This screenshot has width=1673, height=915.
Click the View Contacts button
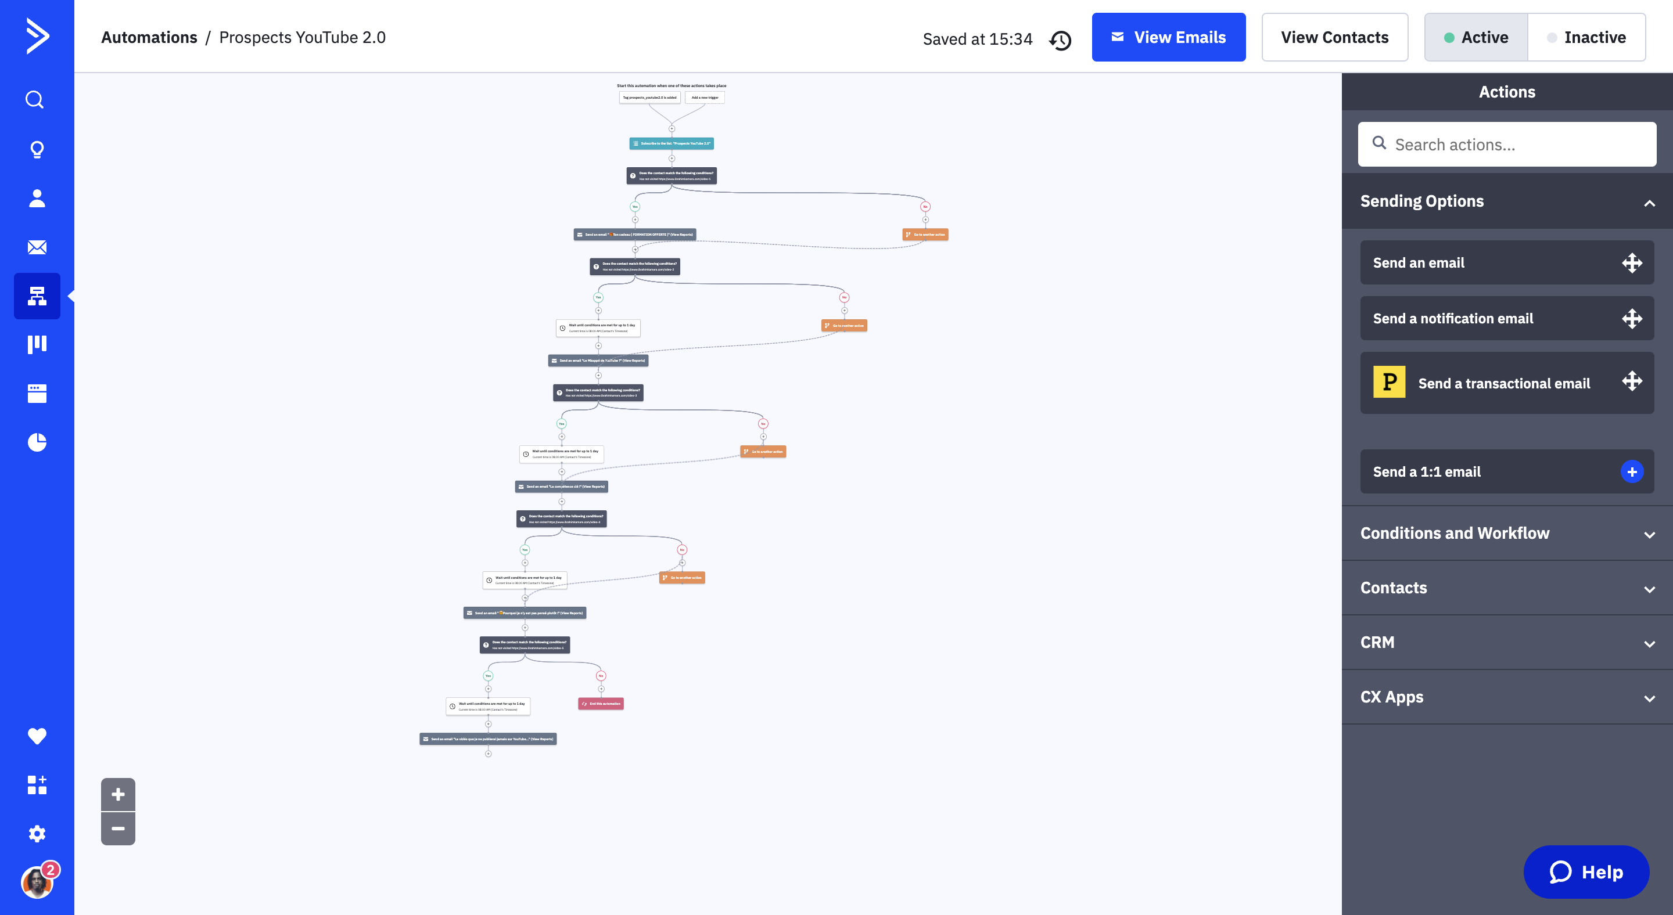click(1335, 38)
